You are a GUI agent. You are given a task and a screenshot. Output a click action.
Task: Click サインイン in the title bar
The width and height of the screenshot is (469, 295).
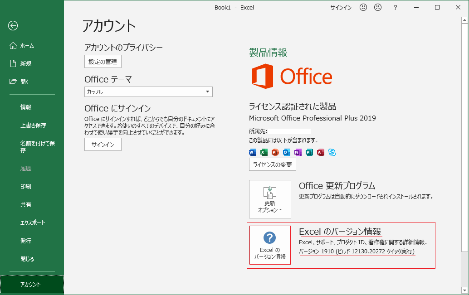341,7
